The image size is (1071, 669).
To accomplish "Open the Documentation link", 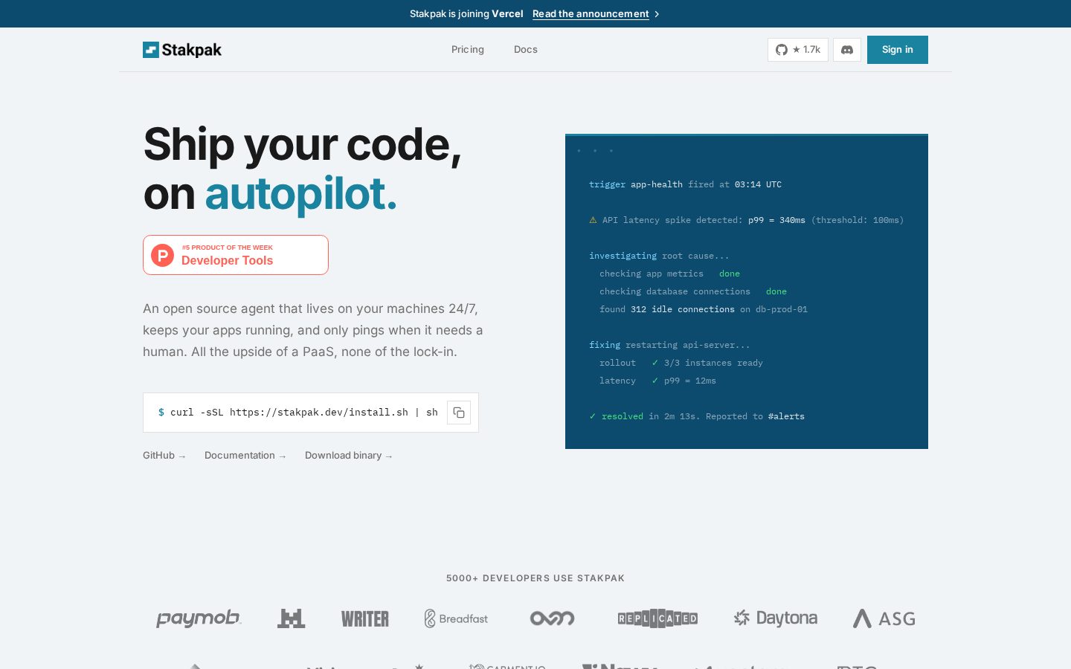I will coord(245,456).
